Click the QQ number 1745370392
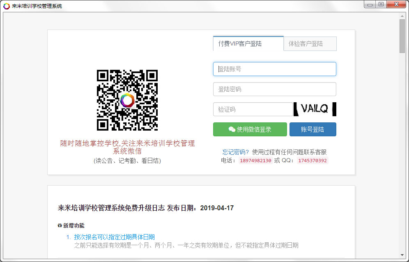The image size is (409, 262). (x=312, y=161)
